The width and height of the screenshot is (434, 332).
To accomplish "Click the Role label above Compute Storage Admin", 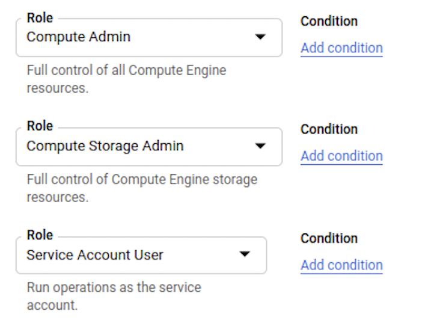I will 40,126.
